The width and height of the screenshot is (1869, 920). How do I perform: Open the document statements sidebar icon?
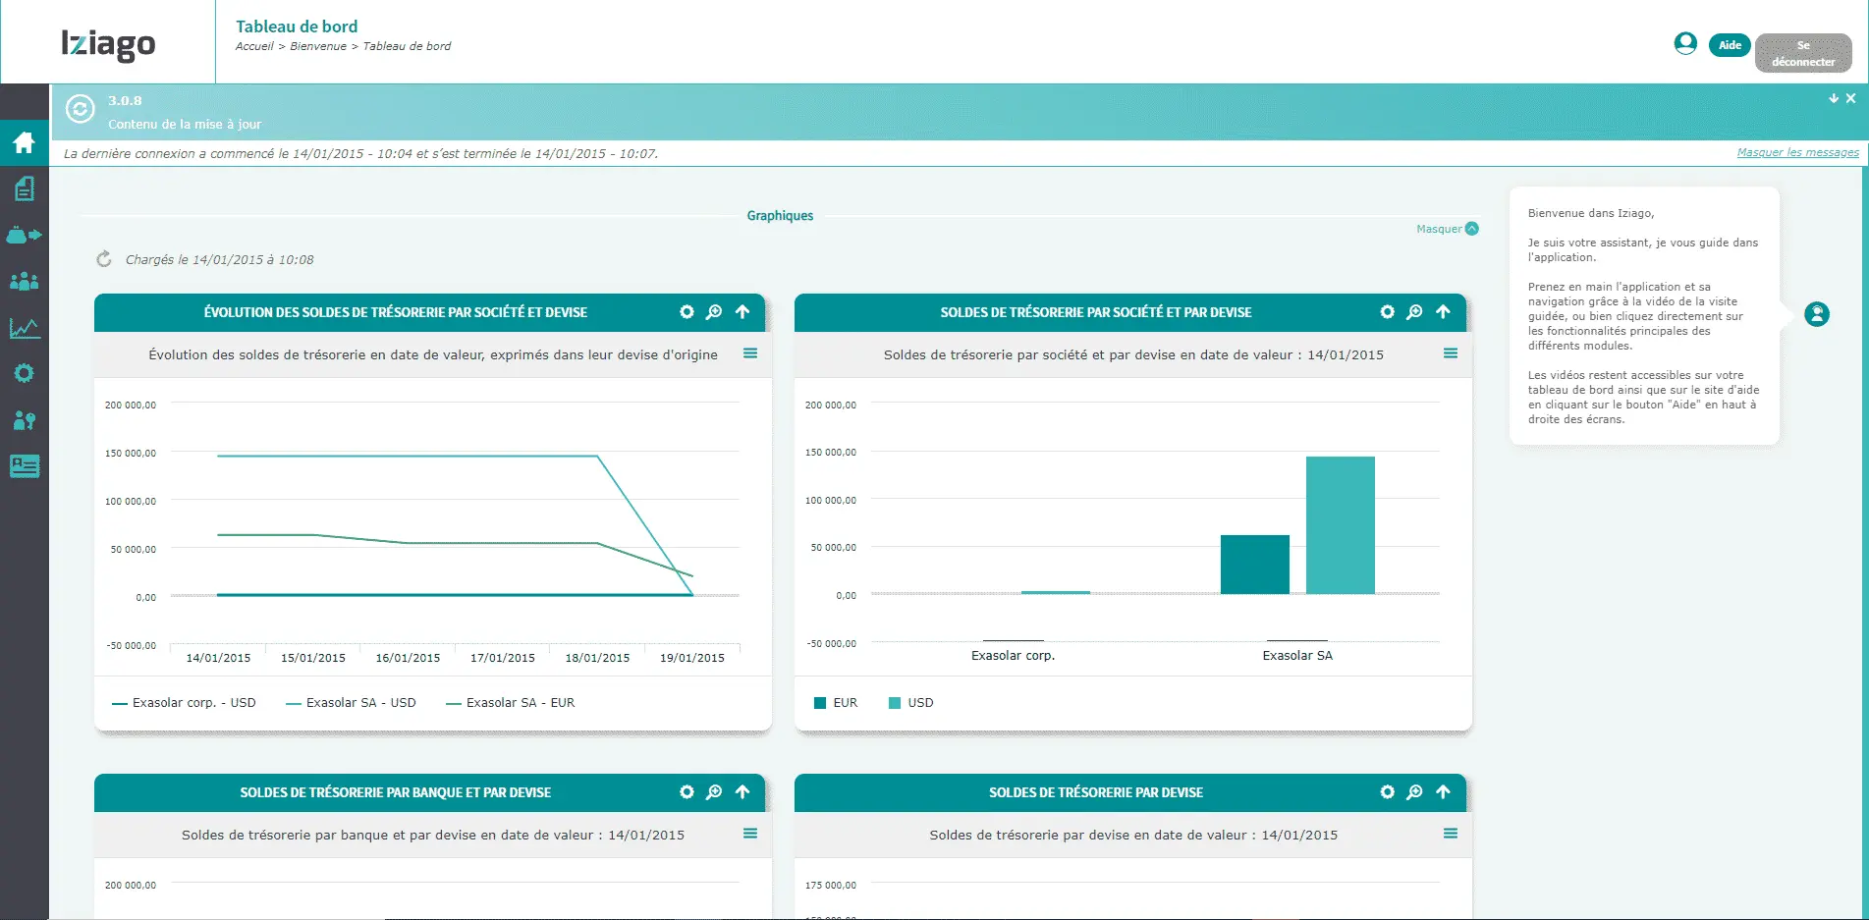[x=24, y=189]
